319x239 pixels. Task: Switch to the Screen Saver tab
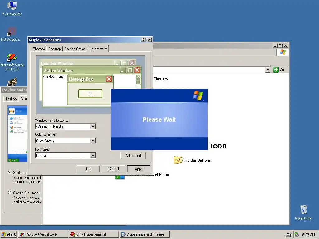pyautogui.click(x=75, y=49)
